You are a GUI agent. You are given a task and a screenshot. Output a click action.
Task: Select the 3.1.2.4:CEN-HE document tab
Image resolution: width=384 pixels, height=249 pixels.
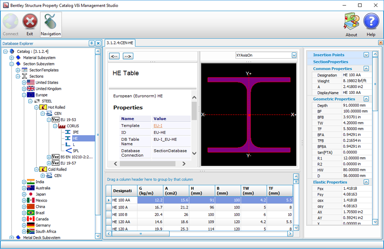click(120, 43)
